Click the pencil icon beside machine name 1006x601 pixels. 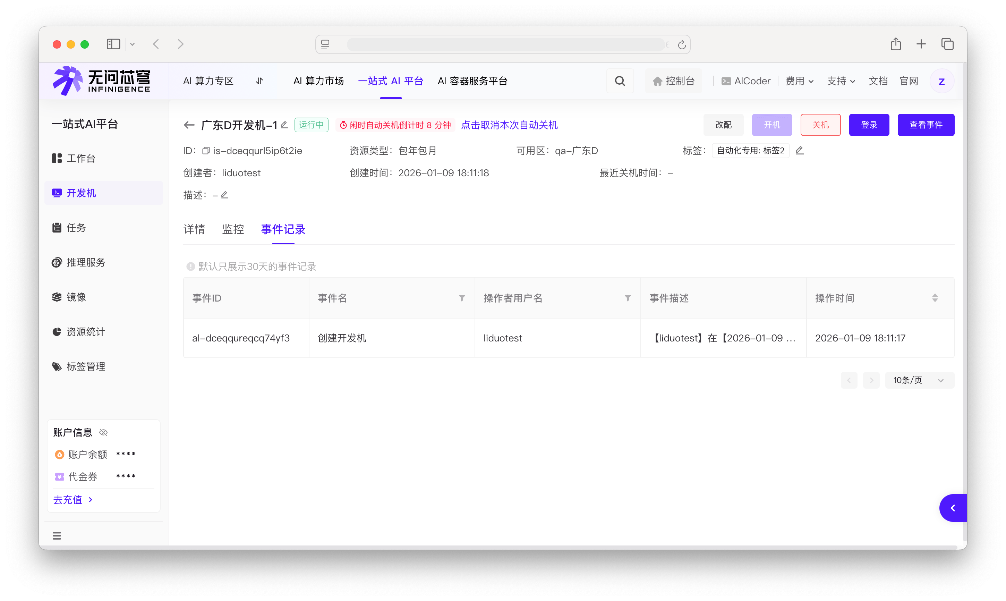click(284, 125)
